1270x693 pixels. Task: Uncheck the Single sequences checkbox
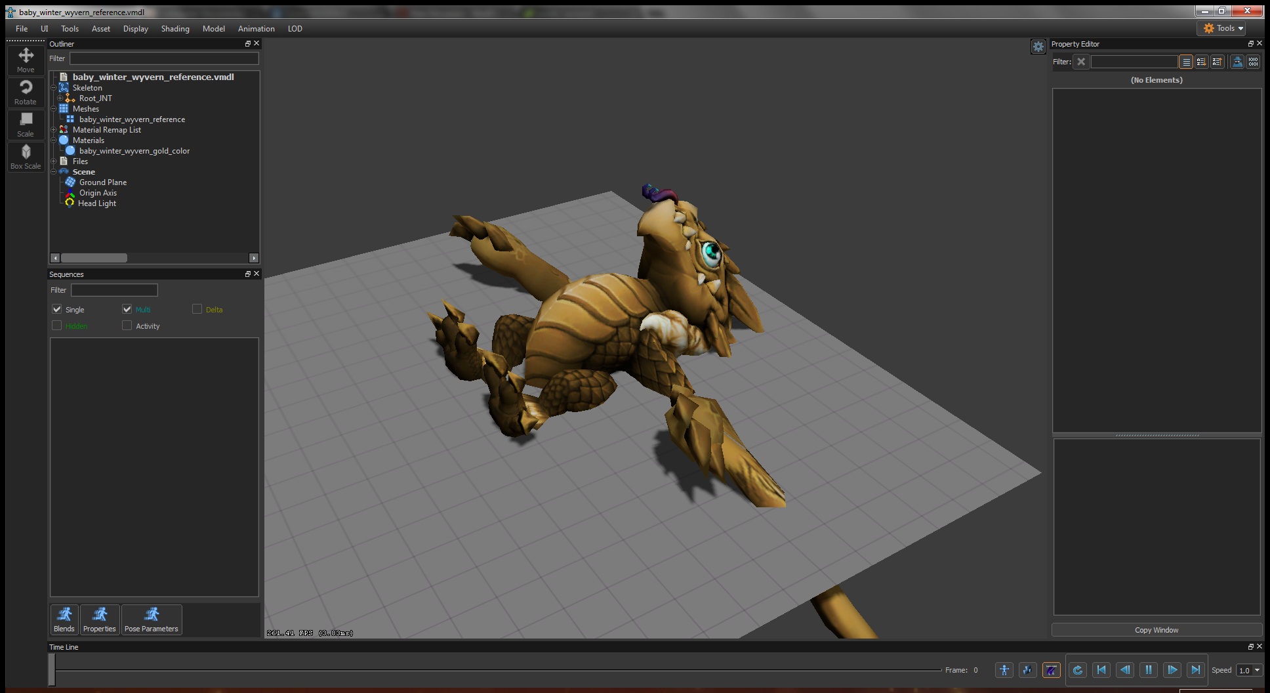tap(57, 309)
